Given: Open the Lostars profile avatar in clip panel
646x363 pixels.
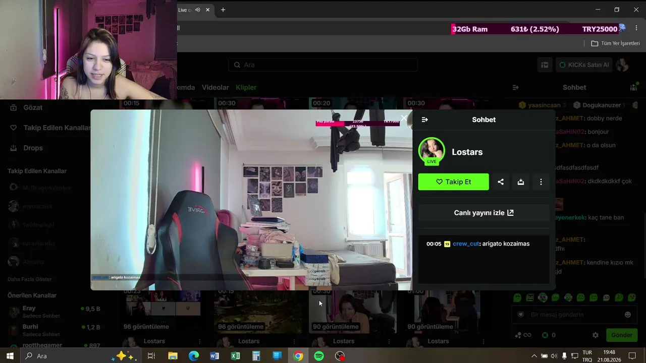Looking at the screenshot, I should pos(432,151).
